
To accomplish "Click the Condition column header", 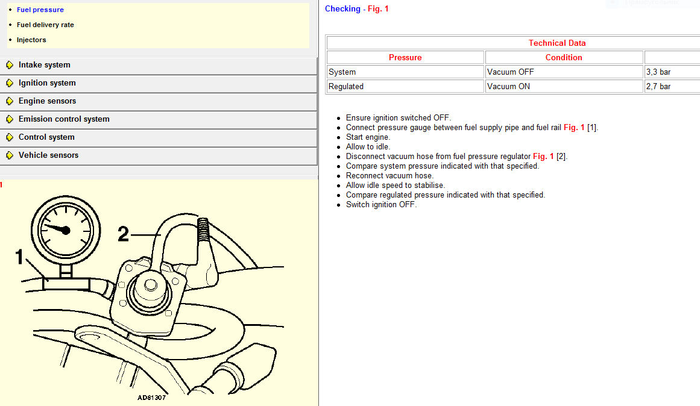I will pos(564,57).
